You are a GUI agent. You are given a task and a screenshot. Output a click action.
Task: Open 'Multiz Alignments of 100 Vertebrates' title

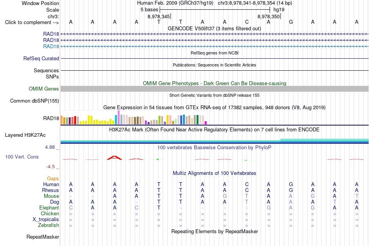(214, 173)
